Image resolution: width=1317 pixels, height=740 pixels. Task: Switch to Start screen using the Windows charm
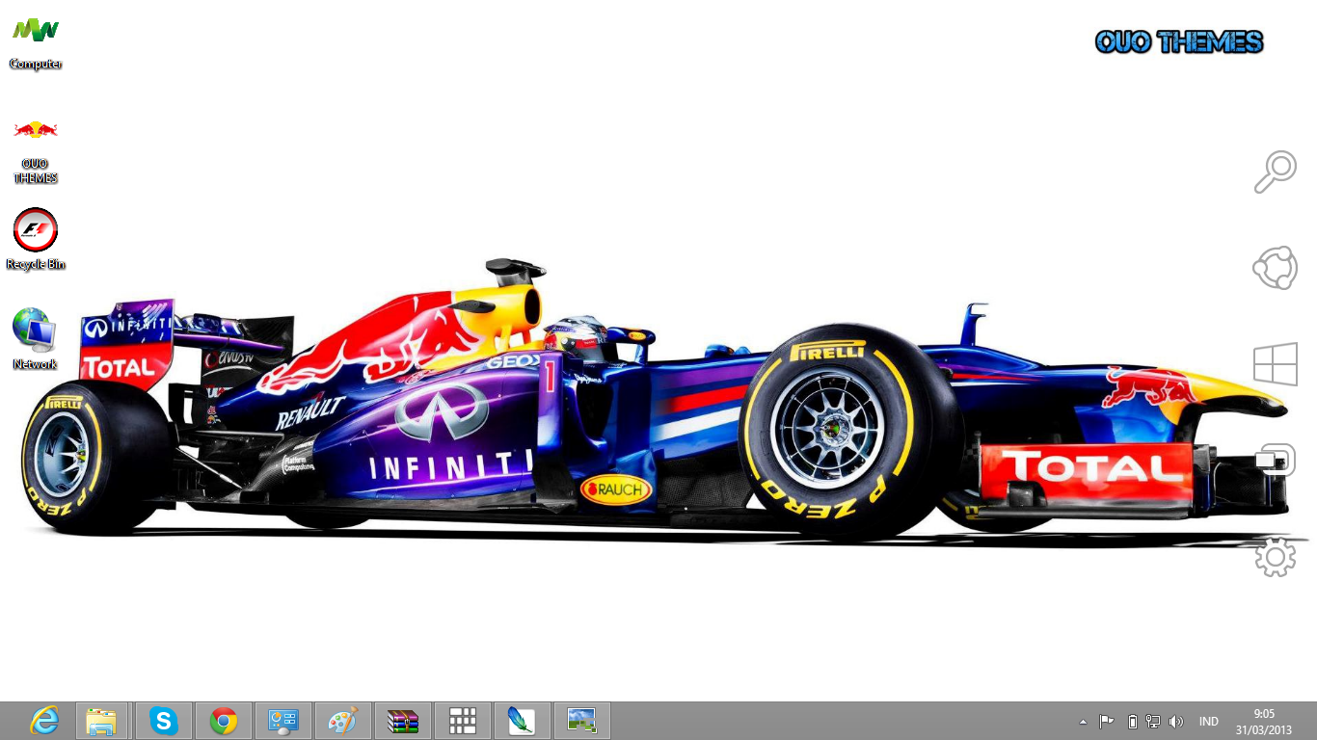coord(1275,363)
